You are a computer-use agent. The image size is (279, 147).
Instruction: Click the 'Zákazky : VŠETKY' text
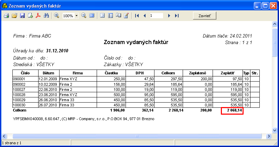coord(123,64)
